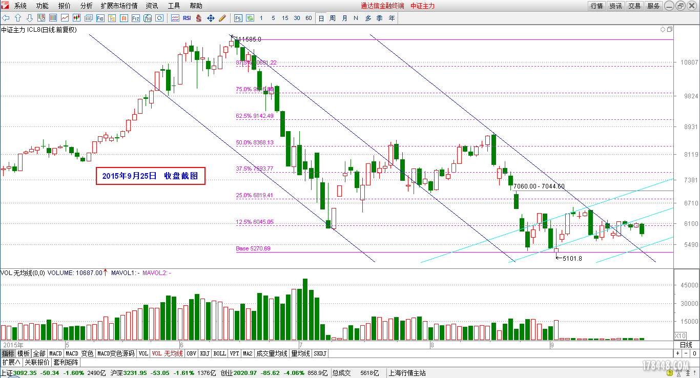Open the 帮助 menu
This screenshot has height=378, width=700.
(196, 6)
